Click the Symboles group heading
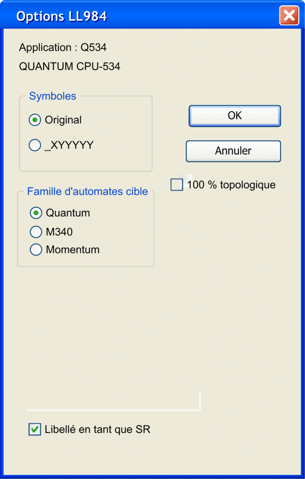The image size is (305, 479). click(52, 96)
